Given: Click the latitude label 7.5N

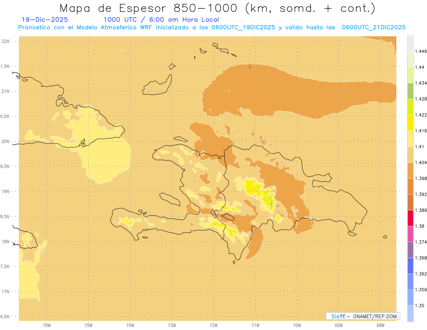Looking at the screenshot, I should pos(5,267).
